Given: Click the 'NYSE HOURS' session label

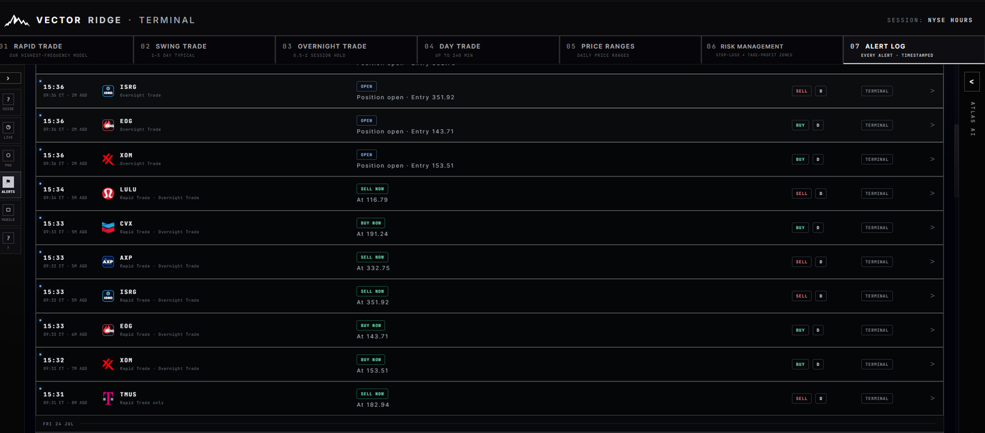Looking at the screenshot, I should (950, 21).
